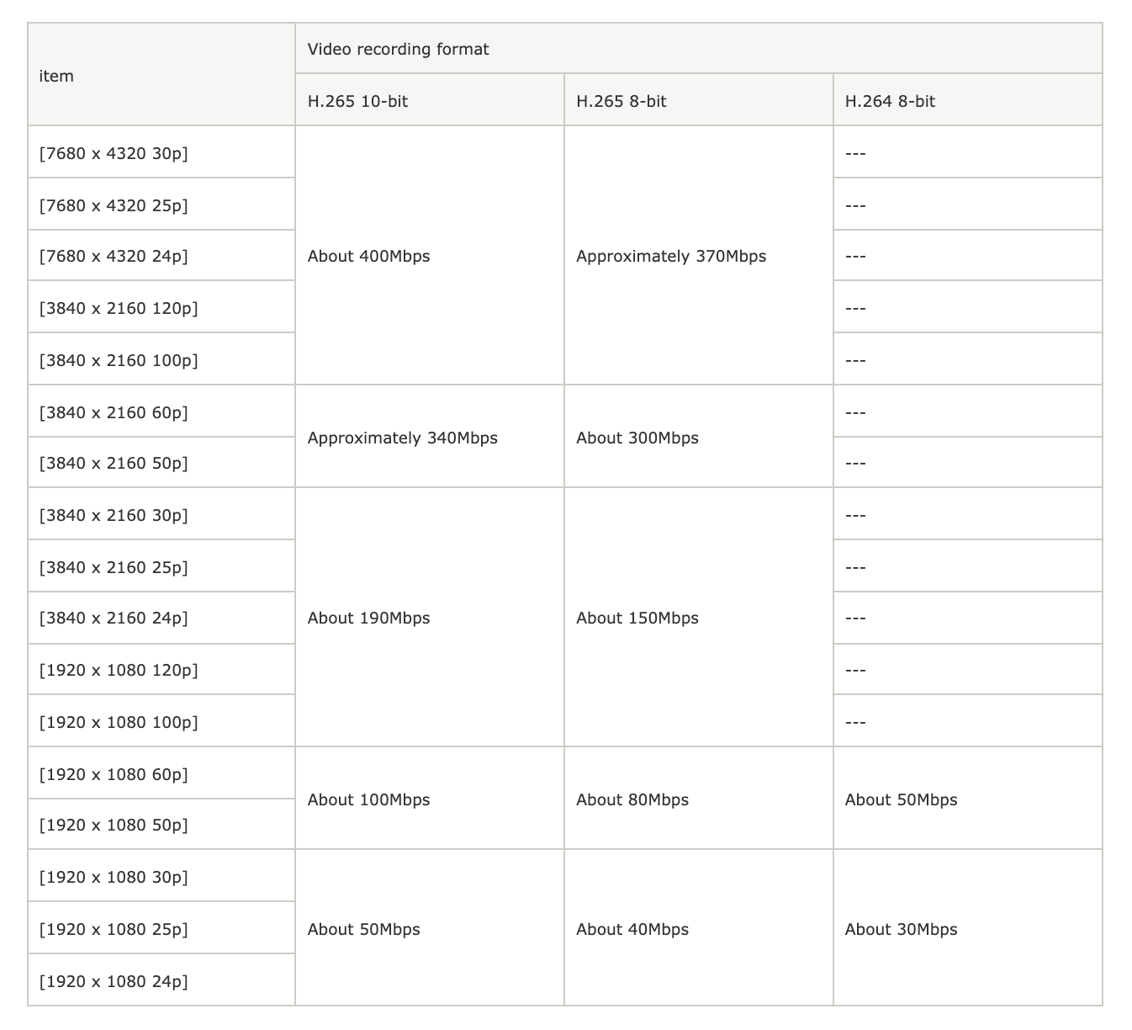
Task: Click the [1920 x 1080 120p] row label
Action: click(x=119, y=670)
